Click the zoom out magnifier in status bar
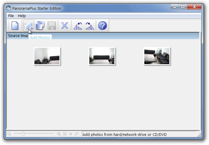This screenshot has height=145, width=209. click(9, 134)
